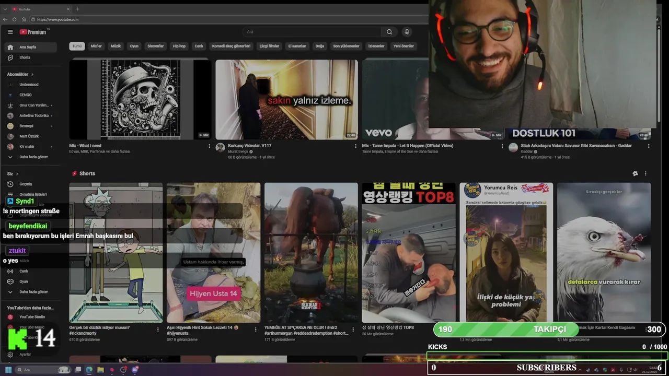Select the Tümü filter chip
The image size is (669, 376).
77,46
